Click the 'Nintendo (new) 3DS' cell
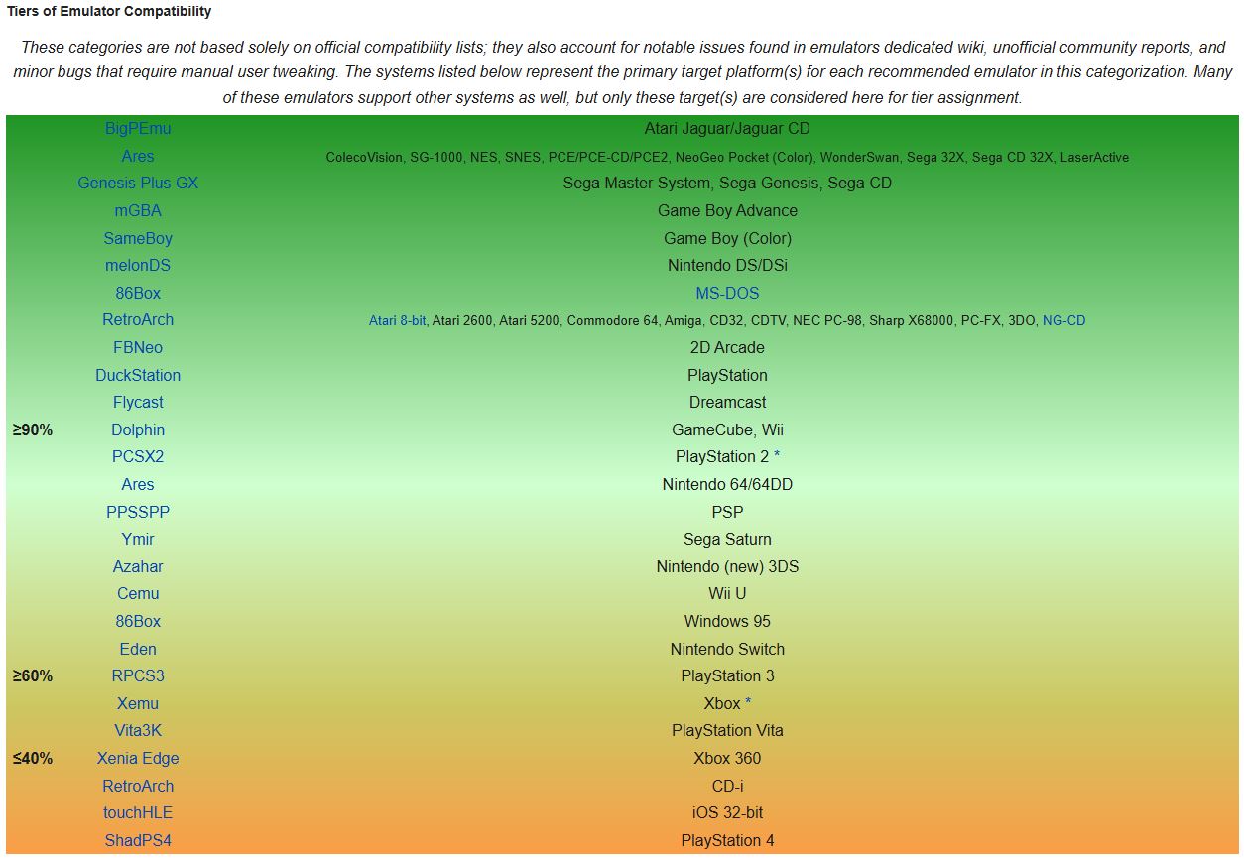Image resolution: width=1244 pixels, height=859 pixels. (x=727, y=566)
